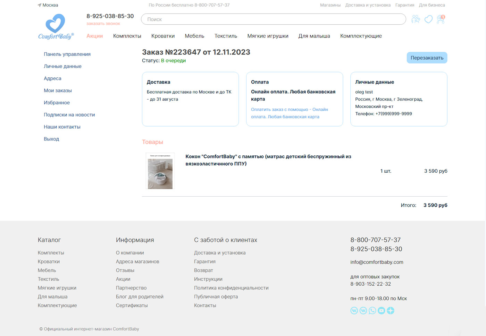The height and width of the screenshot is (336, 486).
Task: Click footer phone 8-800-707-57-37
Action: tap(375, 240)
